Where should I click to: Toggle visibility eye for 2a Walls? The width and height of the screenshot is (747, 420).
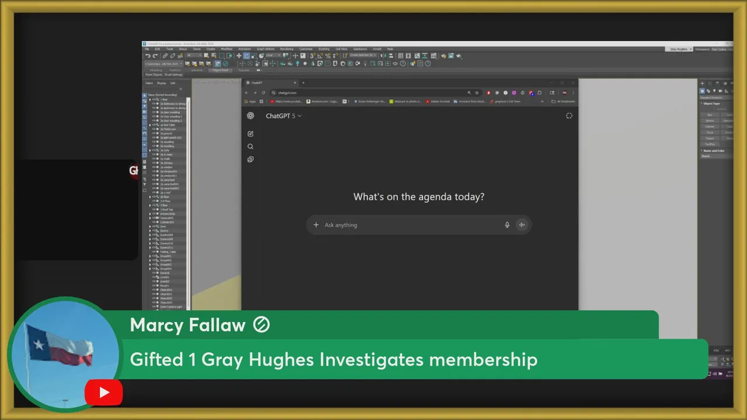pos(153,159)
